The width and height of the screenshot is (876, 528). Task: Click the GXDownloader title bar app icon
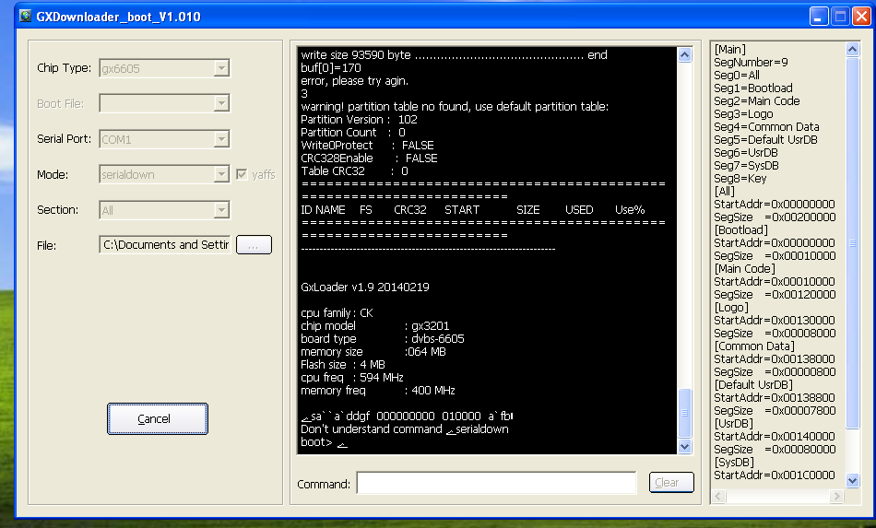25,16
